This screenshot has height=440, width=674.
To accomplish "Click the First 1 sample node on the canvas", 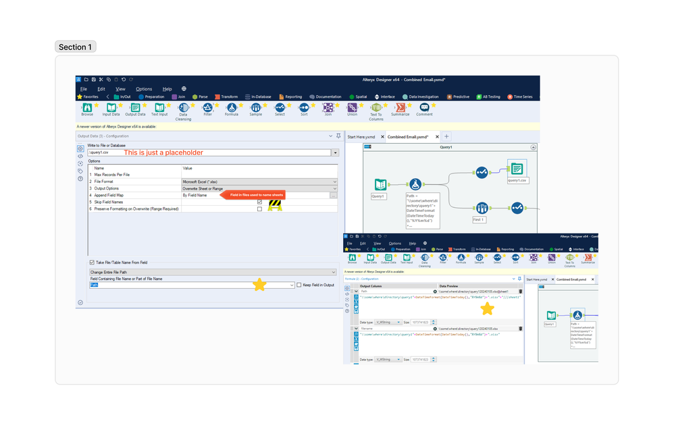I will [x=482, y=208].
